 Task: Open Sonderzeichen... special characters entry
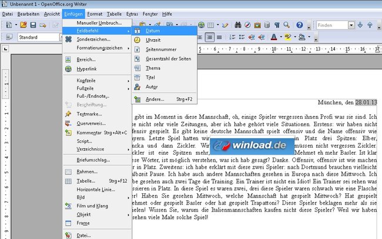(97, 39)
